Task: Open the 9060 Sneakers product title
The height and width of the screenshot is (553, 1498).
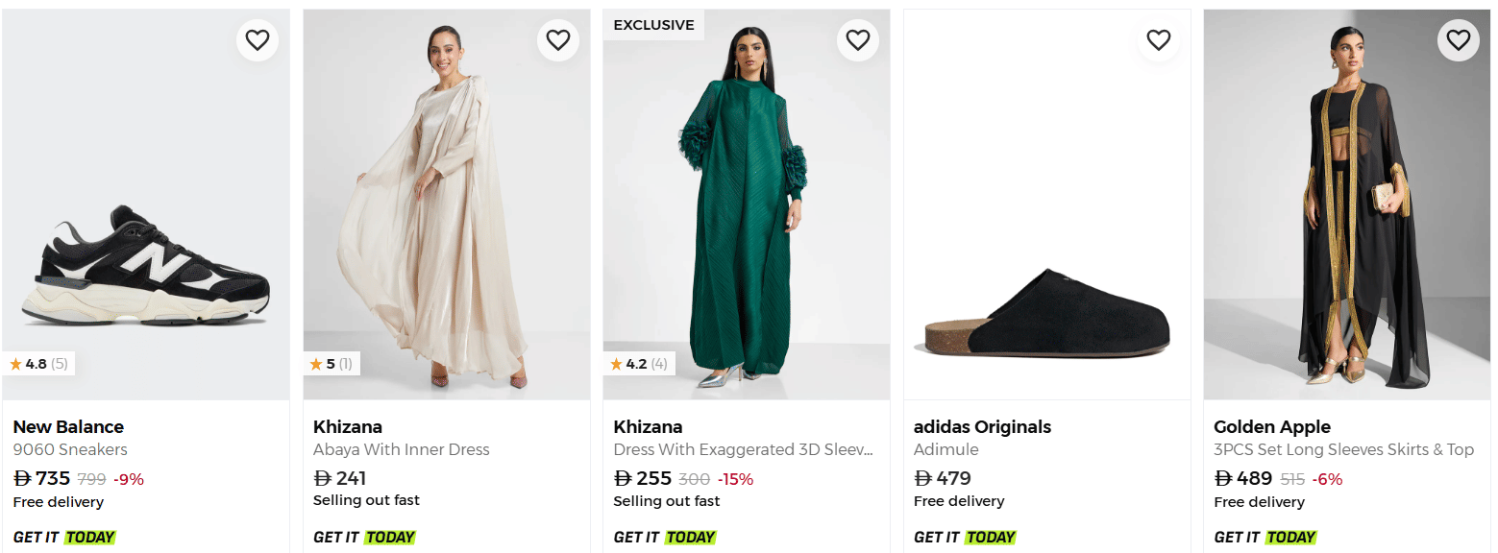Action: (x=70, y=449)
